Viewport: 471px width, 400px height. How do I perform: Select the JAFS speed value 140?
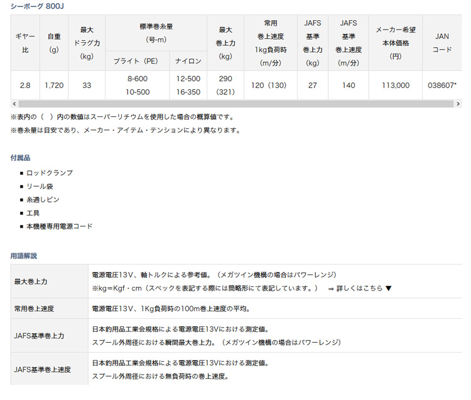(349, 86)
